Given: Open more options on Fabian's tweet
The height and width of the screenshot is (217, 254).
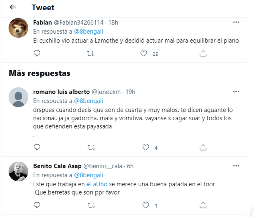Looking at the screenshot, I should click(x=236, y=22).
